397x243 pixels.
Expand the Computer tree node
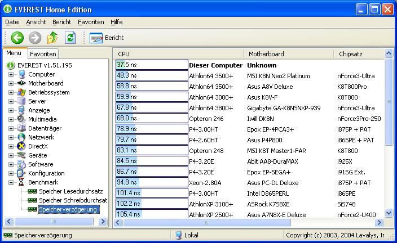[11, 74]
